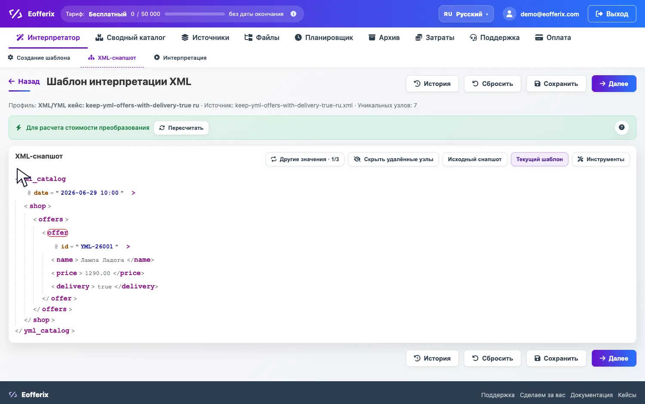Click the lightning bolt cost icon
Image resolution: width=645 pixels, height=404 pixels.
click(x=18, y=128)
